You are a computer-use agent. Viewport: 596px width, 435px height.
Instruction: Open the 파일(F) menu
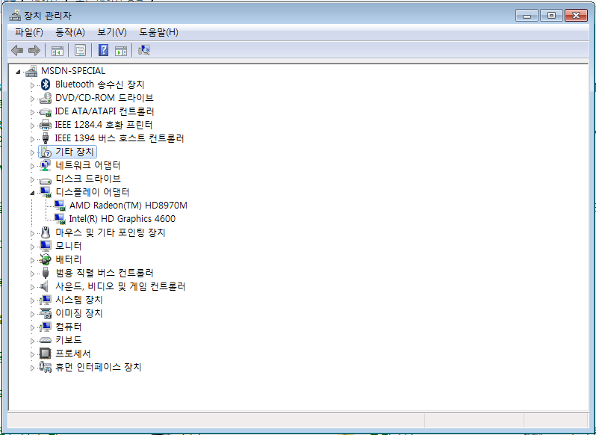[x=29, y=32]
